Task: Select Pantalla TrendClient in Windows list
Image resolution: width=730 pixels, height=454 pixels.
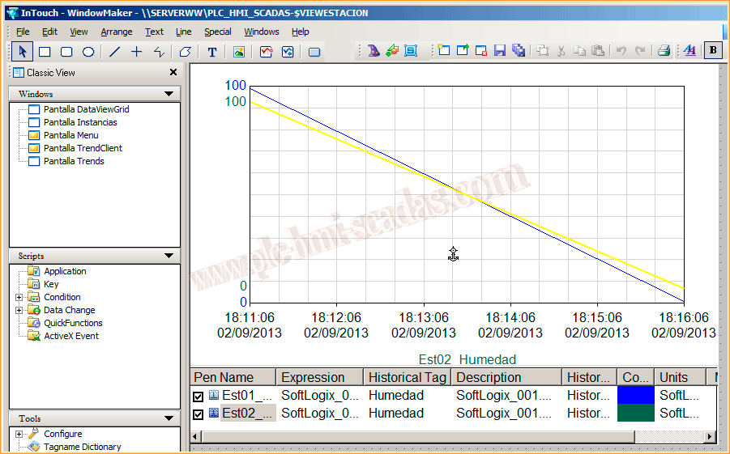Action: 83,148
